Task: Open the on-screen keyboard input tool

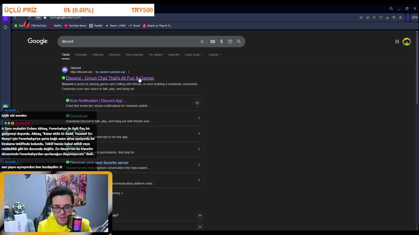Action: 213,41
